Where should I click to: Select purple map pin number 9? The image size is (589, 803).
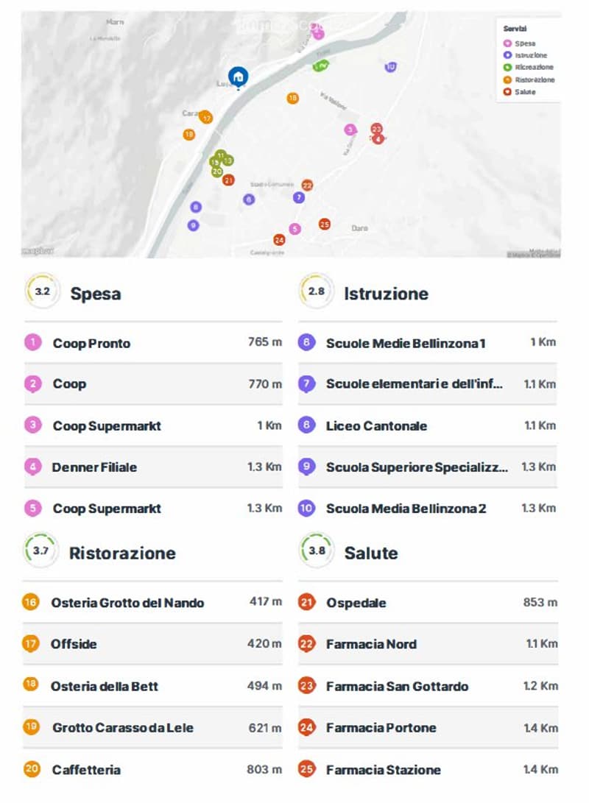point(193,224)
